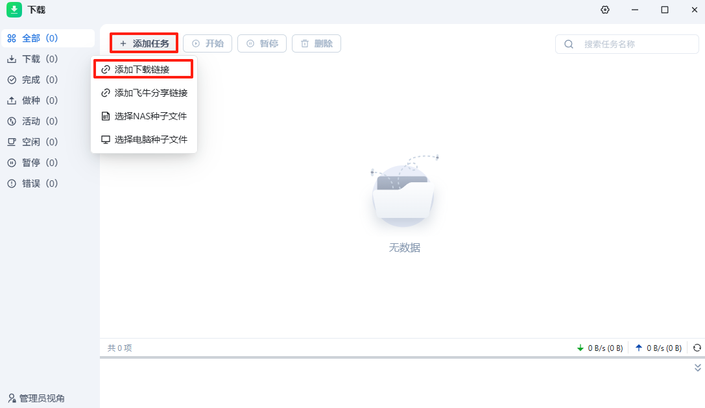Image resolution: width=705 pixels, height=408 pixels.
Task: Open the 添加任务 dropdown button
Action: click(144, 43)
